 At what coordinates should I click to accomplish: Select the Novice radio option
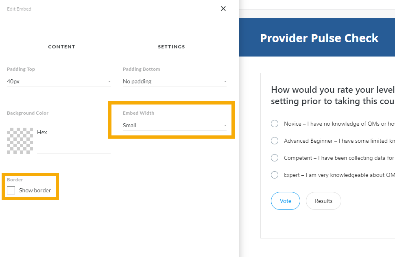(x=275, y=124)
